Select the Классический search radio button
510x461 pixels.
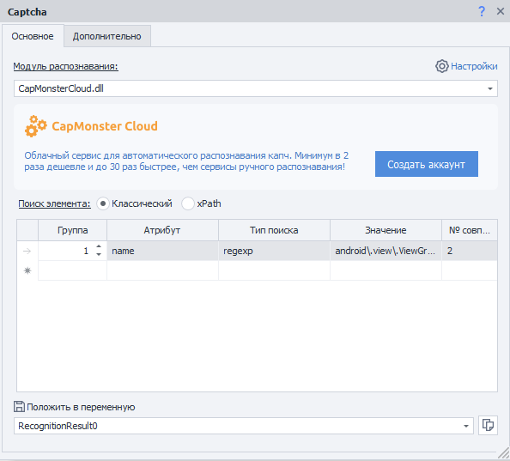point(103,203)
